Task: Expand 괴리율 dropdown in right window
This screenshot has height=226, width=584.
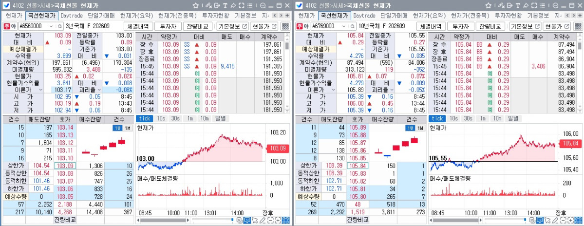Action: tap(392, 90)
